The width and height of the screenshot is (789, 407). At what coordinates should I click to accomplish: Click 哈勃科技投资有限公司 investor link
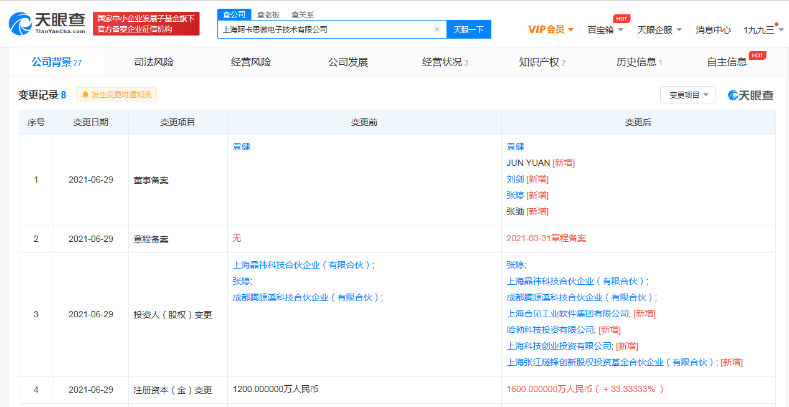(550, 330)
